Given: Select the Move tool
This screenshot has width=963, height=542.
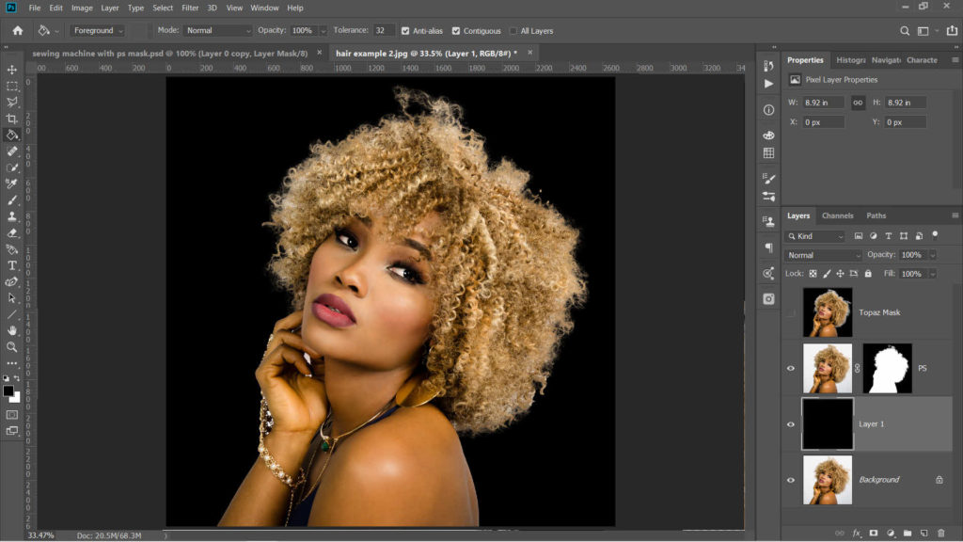Looking at the screenshot, I should click(x=11, y=70).
